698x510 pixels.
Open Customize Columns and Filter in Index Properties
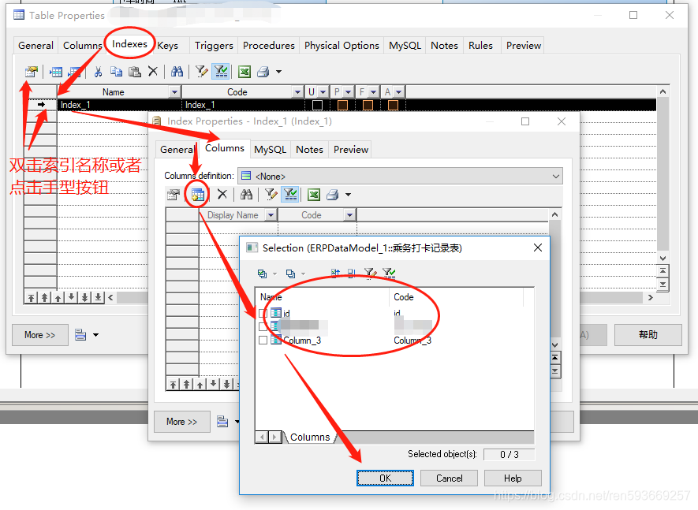pos(271,195)
